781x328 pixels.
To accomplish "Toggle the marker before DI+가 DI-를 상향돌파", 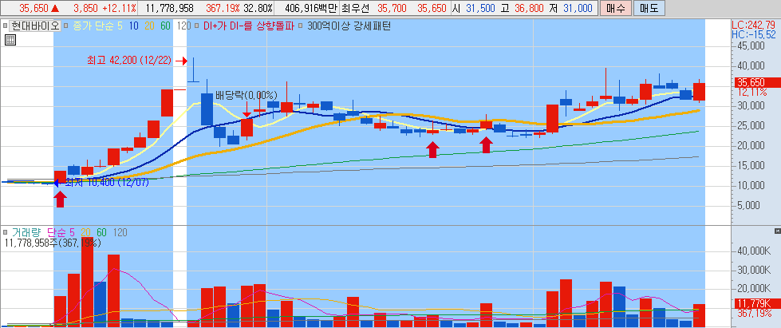I will pyautogui.click(x=198, y=25).
